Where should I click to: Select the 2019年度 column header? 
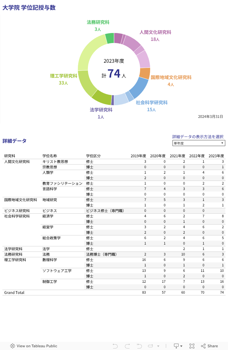pos(139,156)
